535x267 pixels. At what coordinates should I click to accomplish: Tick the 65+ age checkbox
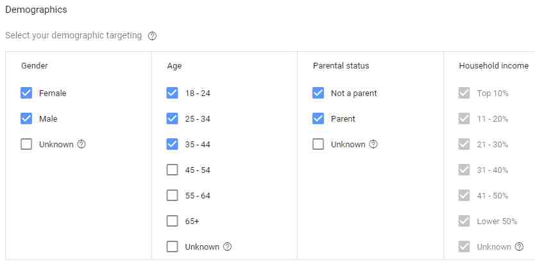(172, 221)
